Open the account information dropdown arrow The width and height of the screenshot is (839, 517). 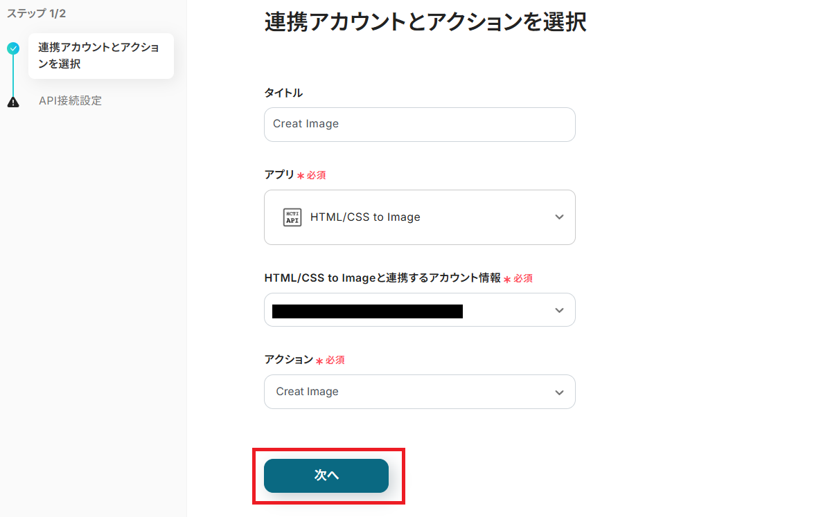pyautogui.click(x=559, y=311)
